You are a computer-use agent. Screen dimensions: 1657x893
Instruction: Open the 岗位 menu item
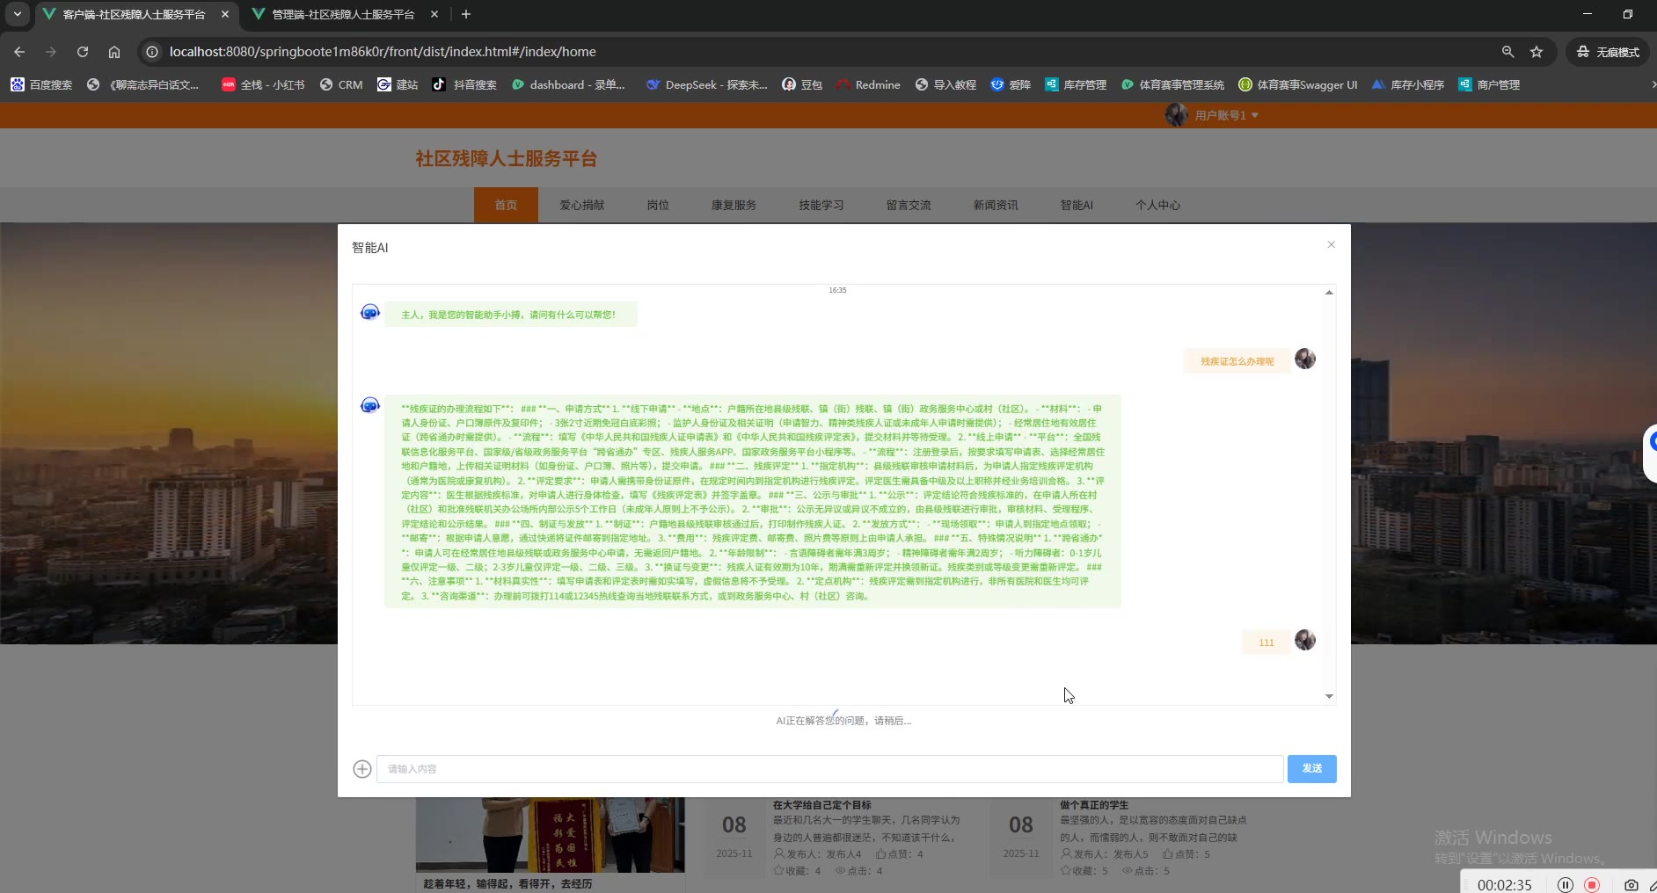click(x=658, y=205)
